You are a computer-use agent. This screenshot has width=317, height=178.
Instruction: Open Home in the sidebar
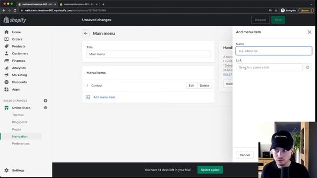[x=16, y=32]
